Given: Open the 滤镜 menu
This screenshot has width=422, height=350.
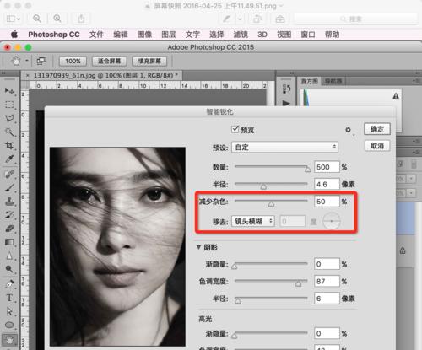Looking at the screenshot, I should [x=241, y=35].
